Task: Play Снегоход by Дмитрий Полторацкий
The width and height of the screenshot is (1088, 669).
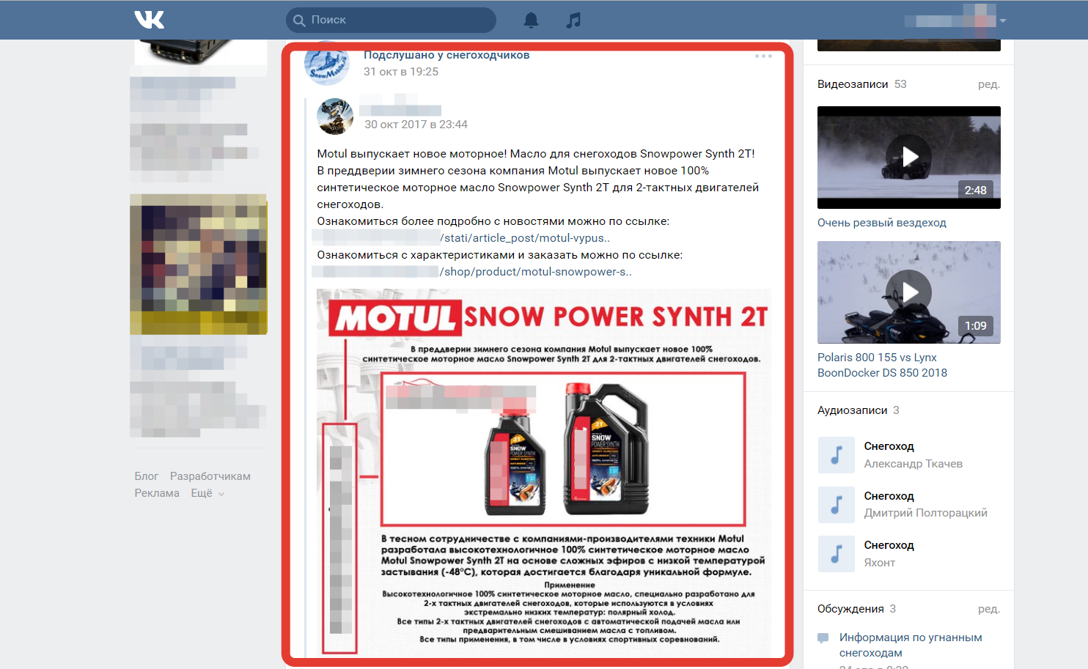Action: pos(837,505)
